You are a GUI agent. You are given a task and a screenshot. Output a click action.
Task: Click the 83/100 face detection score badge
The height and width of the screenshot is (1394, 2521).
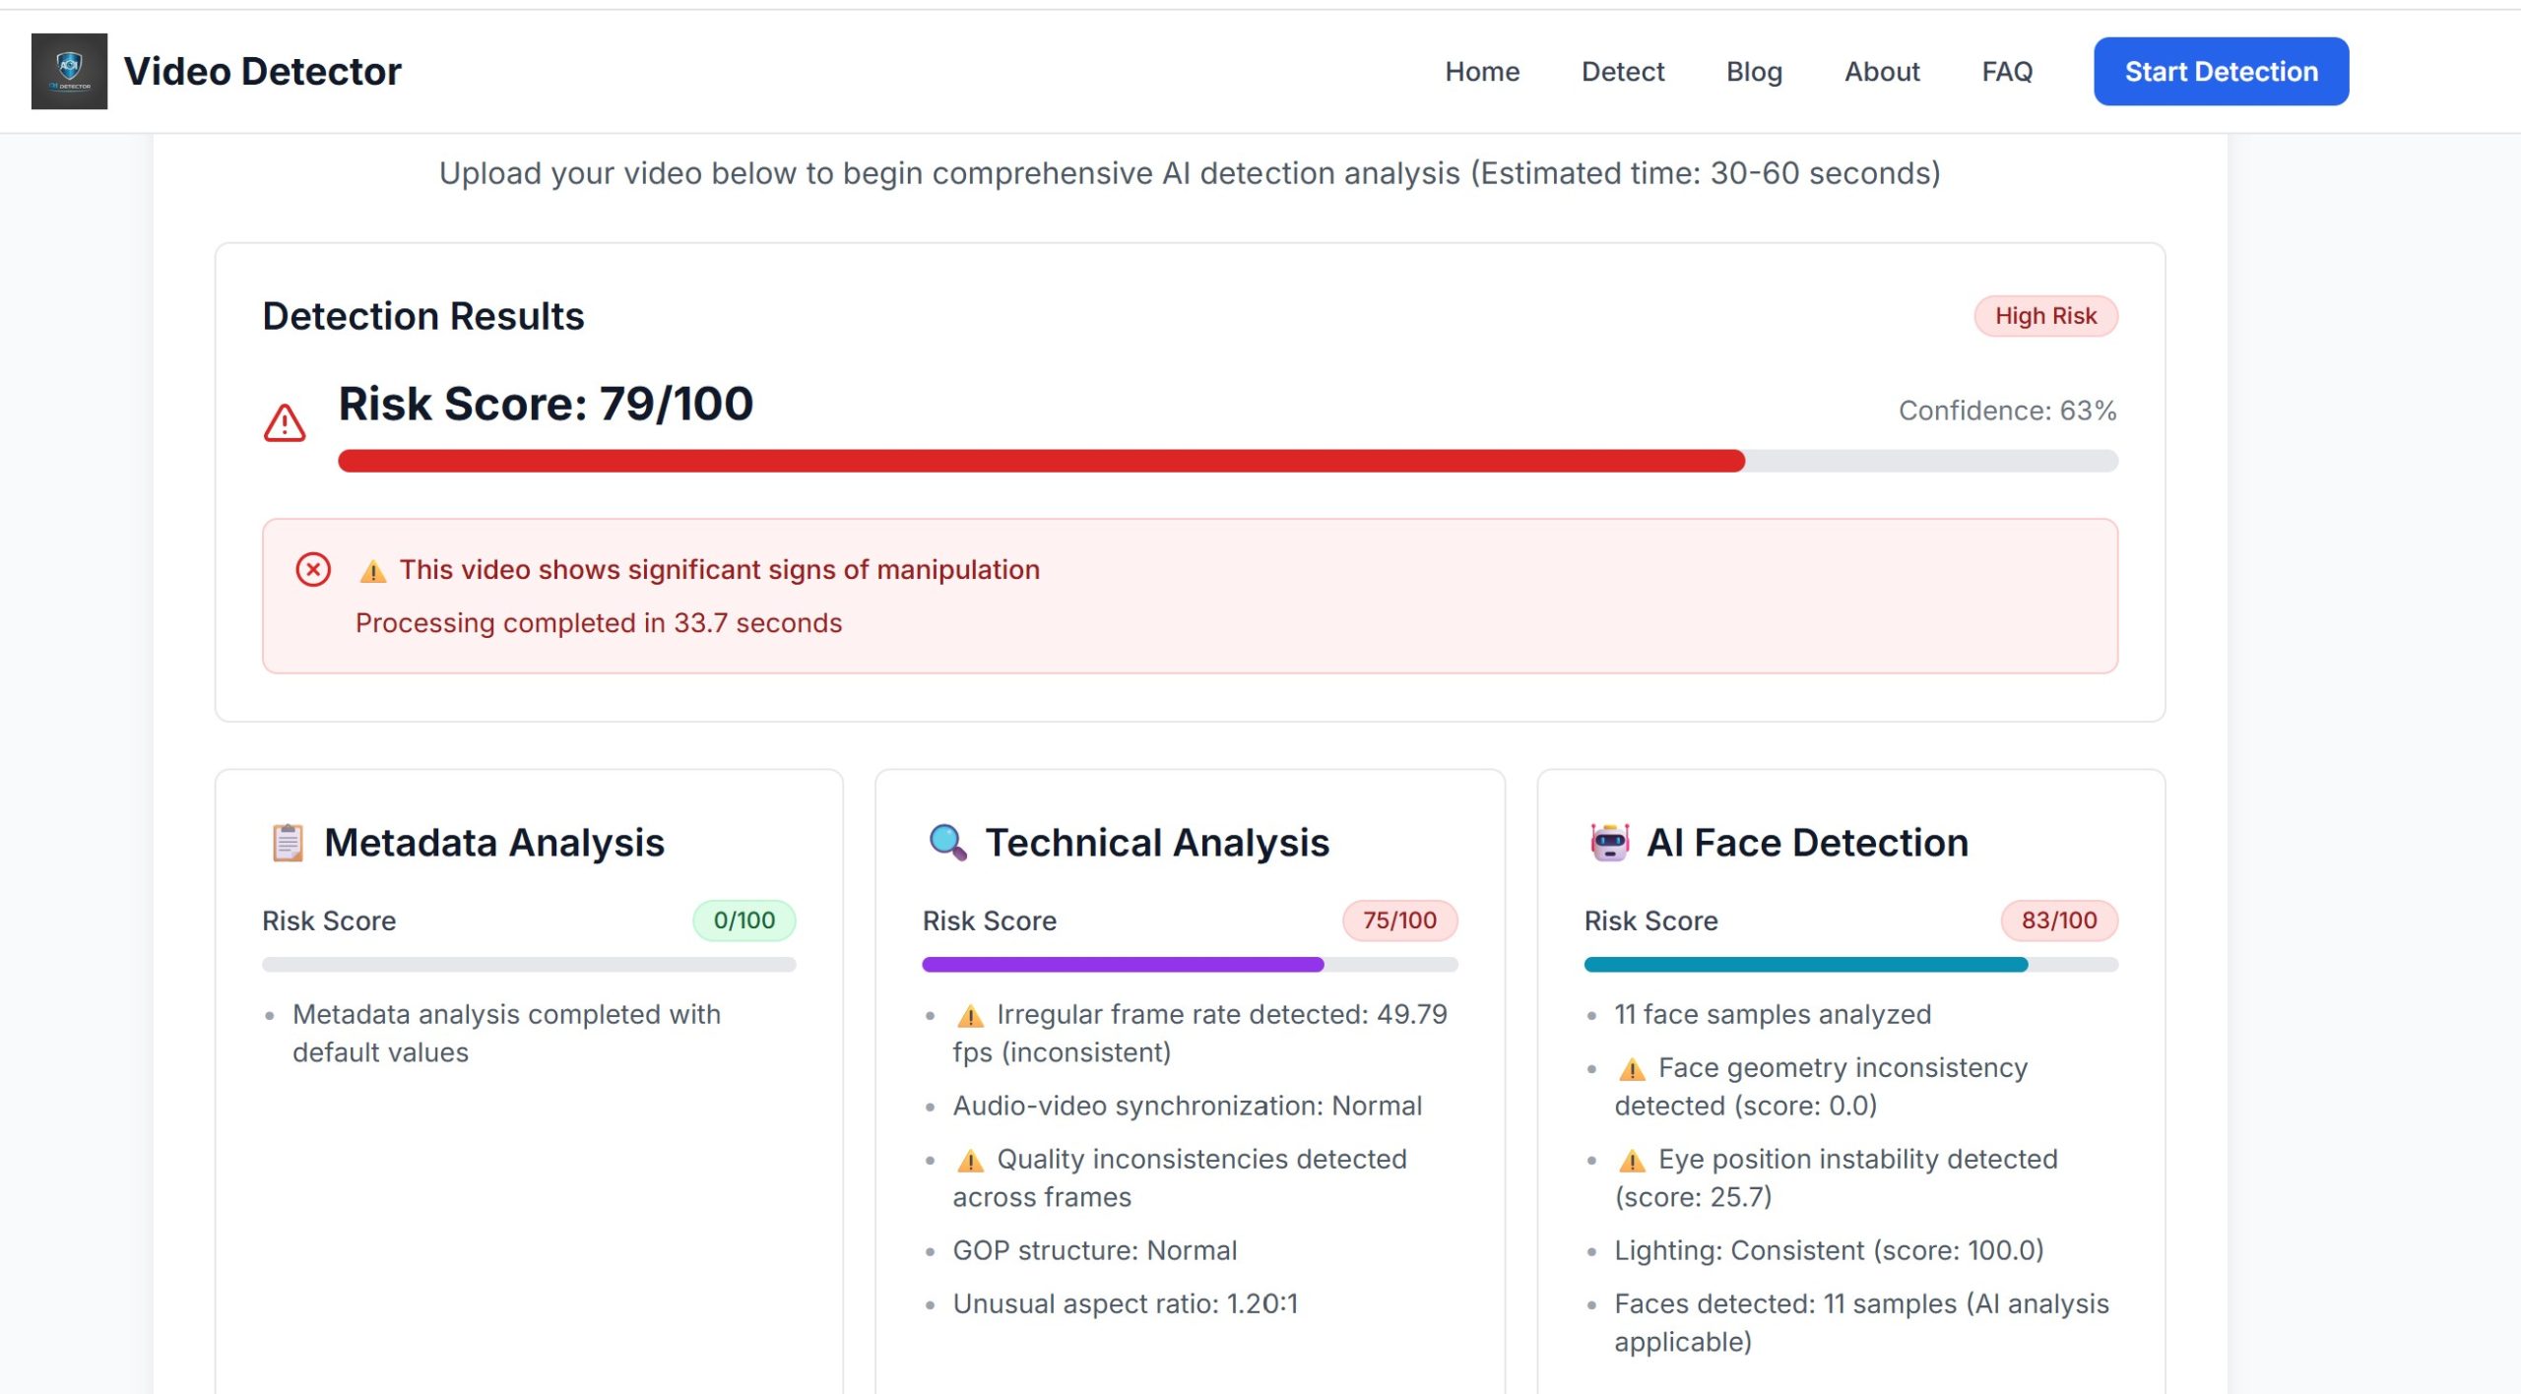click(2059, 920)
